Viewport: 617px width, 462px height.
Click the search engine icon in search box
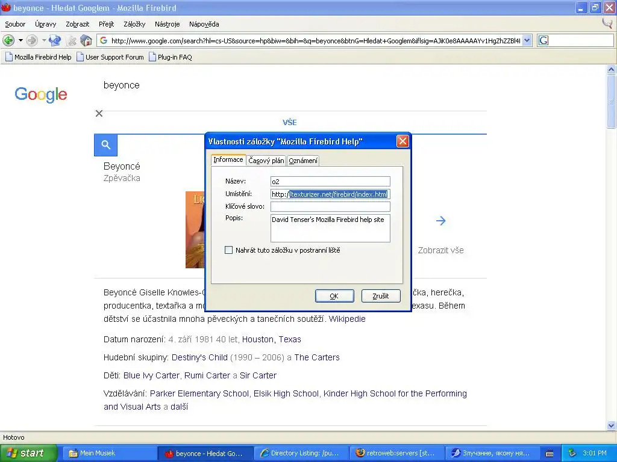(543, 40)
